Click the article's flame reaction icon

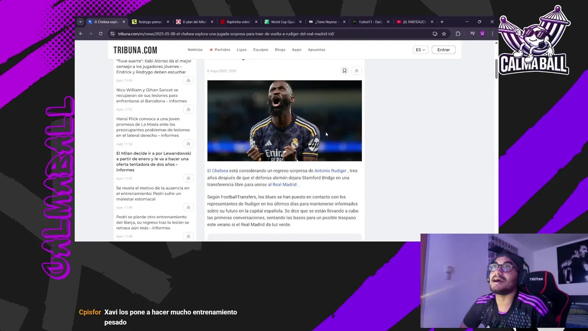356,70
